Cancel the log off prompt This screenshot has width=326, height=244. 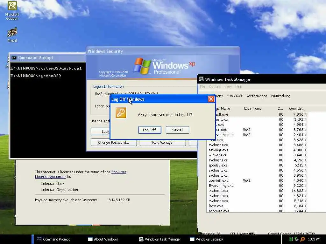[177, 130]
